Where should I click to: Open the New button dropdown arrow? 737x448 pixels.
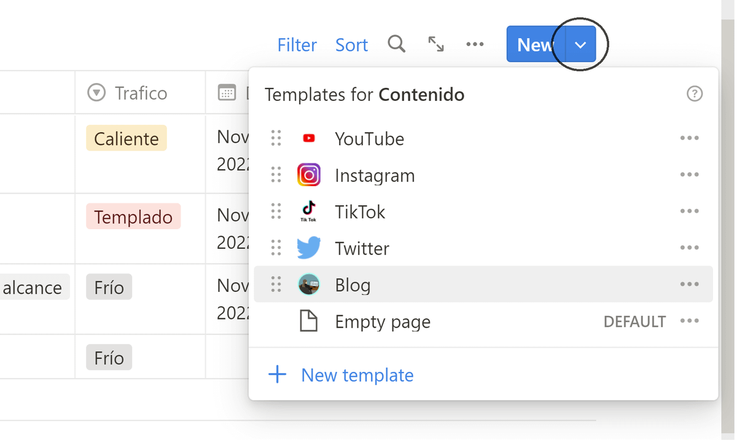[x=580, y=44]
